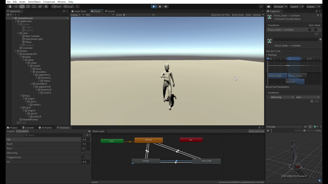Open lighting debug icon
The image size is (328, 184).
[x=261, y=6]
